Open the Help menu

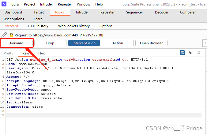point(99,4)
